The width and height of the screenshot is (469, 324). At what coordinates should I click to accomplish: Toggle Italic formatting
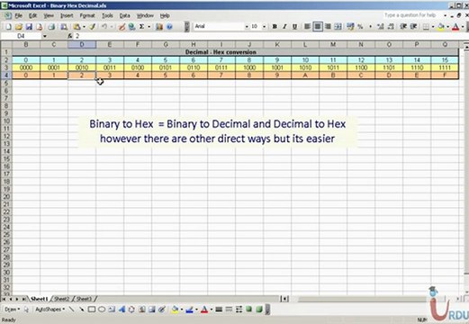click(x=284, y=27)
